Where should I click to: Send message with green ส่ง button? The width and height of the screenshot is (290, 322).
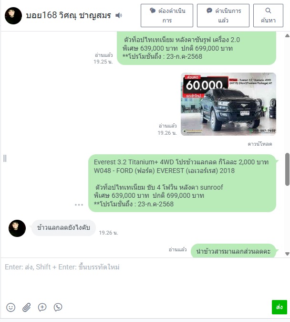[x=280, y=307]
